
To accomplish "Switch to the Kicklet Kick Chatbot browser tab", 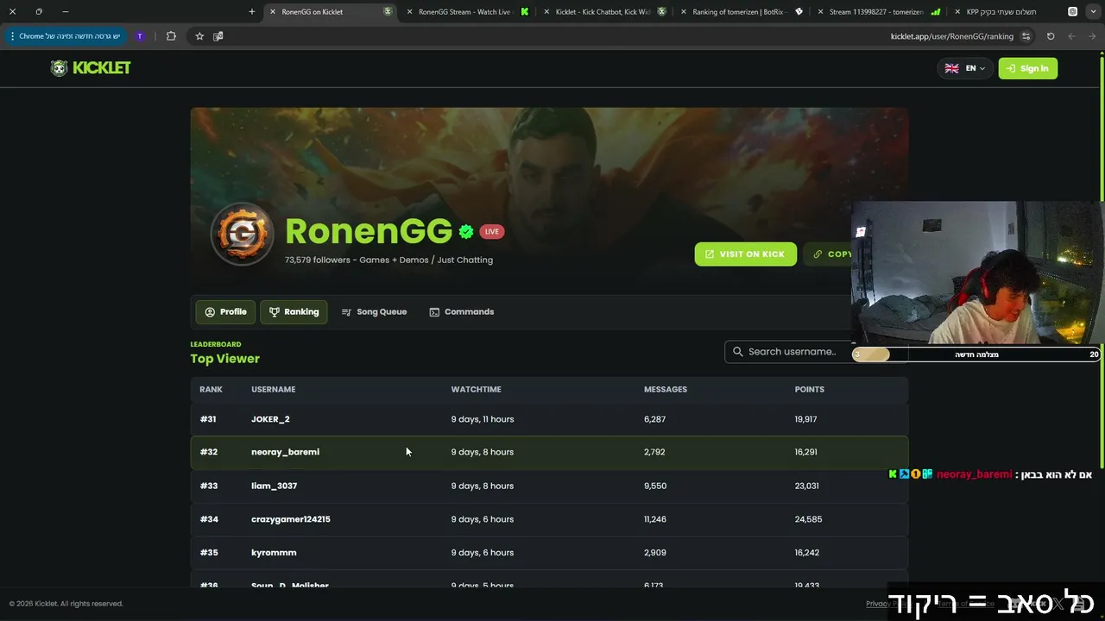I will pos(603,12).
